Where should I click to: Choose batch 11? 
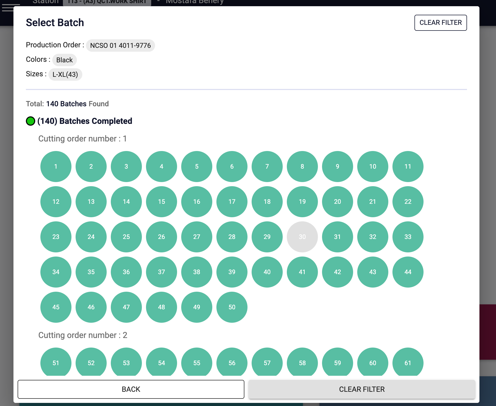click(408, 167)
